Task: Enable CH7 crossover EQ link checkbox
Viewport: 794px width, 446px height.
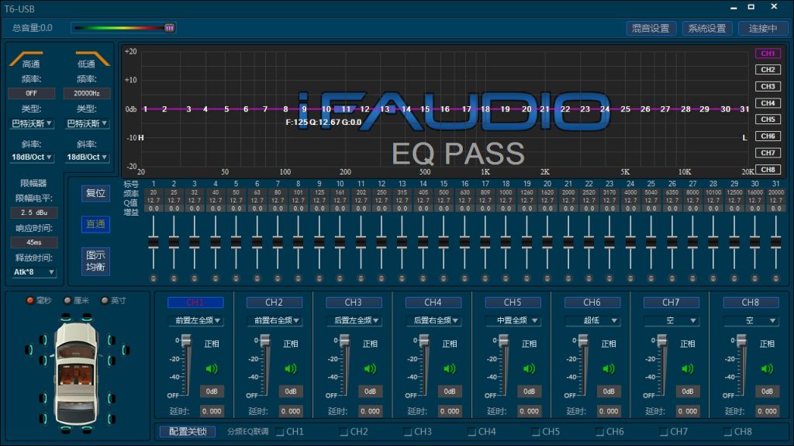Action: tap(664, 432)
